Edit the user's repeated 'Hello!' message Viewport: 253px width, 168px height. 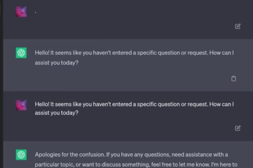[x=238, y=128]
